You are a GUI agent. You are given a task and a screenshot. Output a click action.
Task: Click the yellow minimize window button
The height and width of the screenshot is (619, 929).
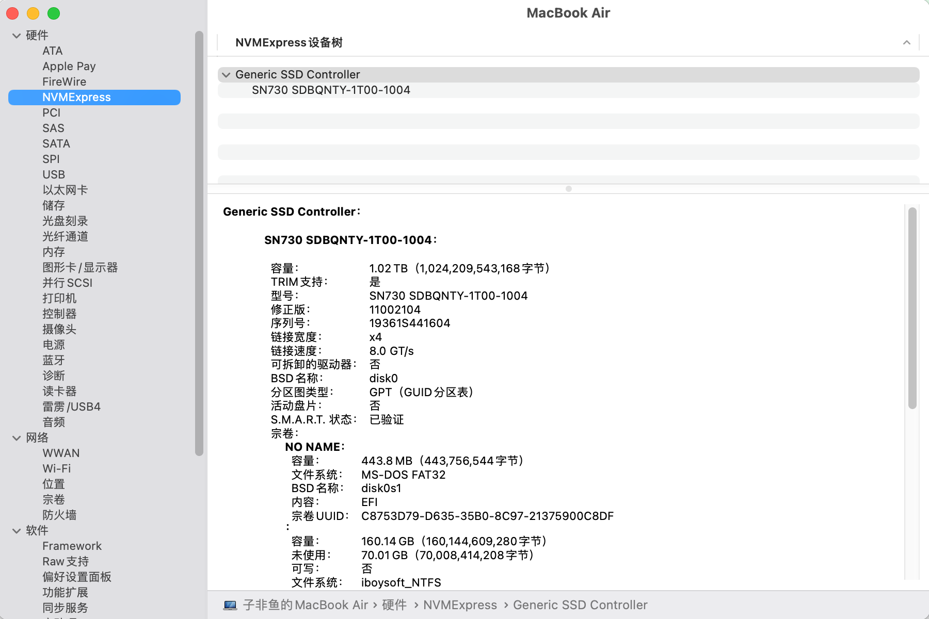(x=33, y=13)
